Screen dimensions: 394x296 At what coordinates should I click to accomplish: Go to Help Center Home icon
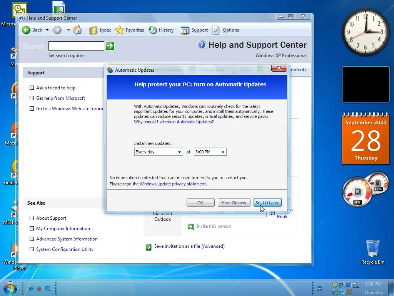pos(77,30)
